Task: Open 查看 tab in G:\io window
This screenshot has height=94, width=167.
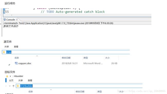Action: tap(16, 47)
